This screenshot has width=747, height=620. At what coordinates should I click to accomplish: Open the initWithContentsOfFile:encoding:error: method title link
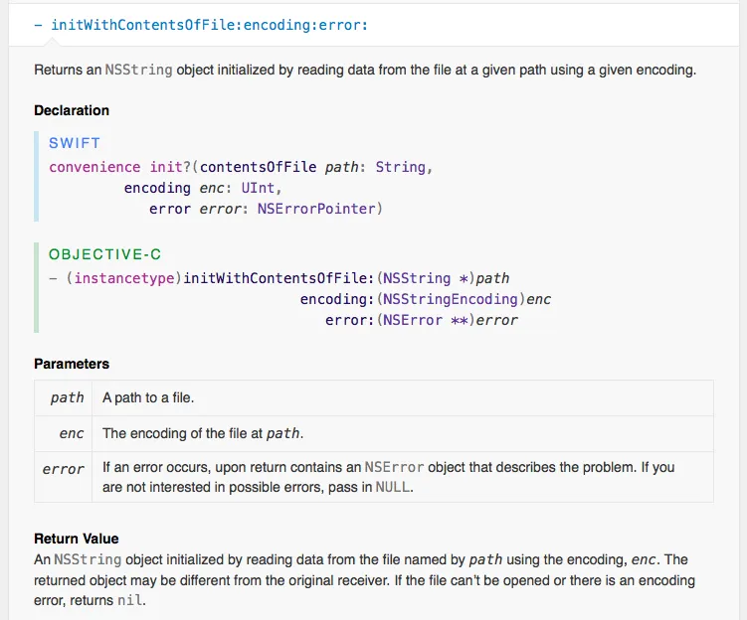click(209, 25)
